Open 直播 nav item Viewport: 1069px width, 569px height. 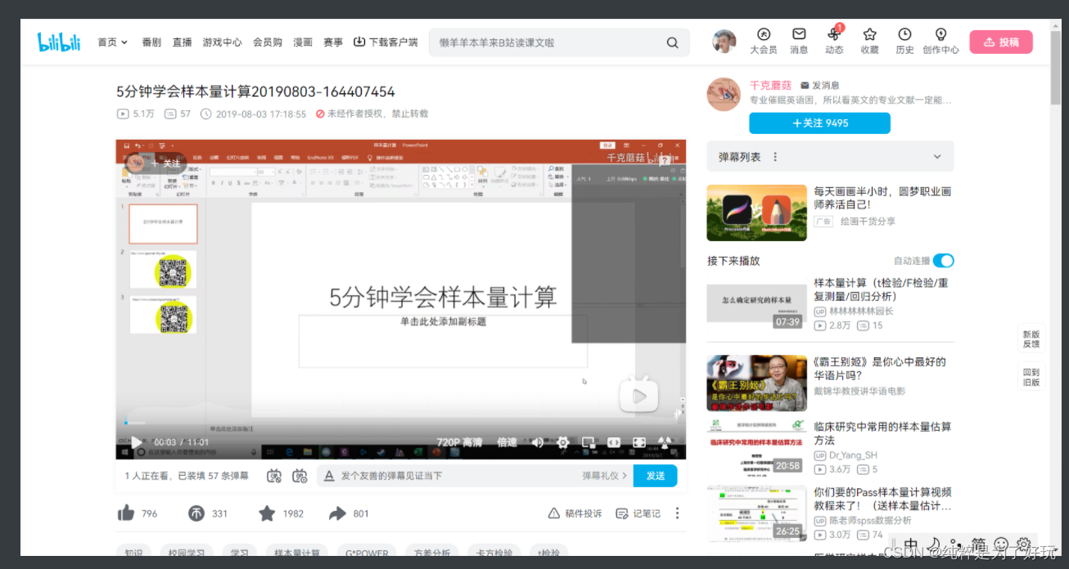click(182, 43)
